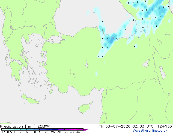Click the above-50 arrow tip of legend
Viewport: 173px width, 133px height.
tap(87, 129)
